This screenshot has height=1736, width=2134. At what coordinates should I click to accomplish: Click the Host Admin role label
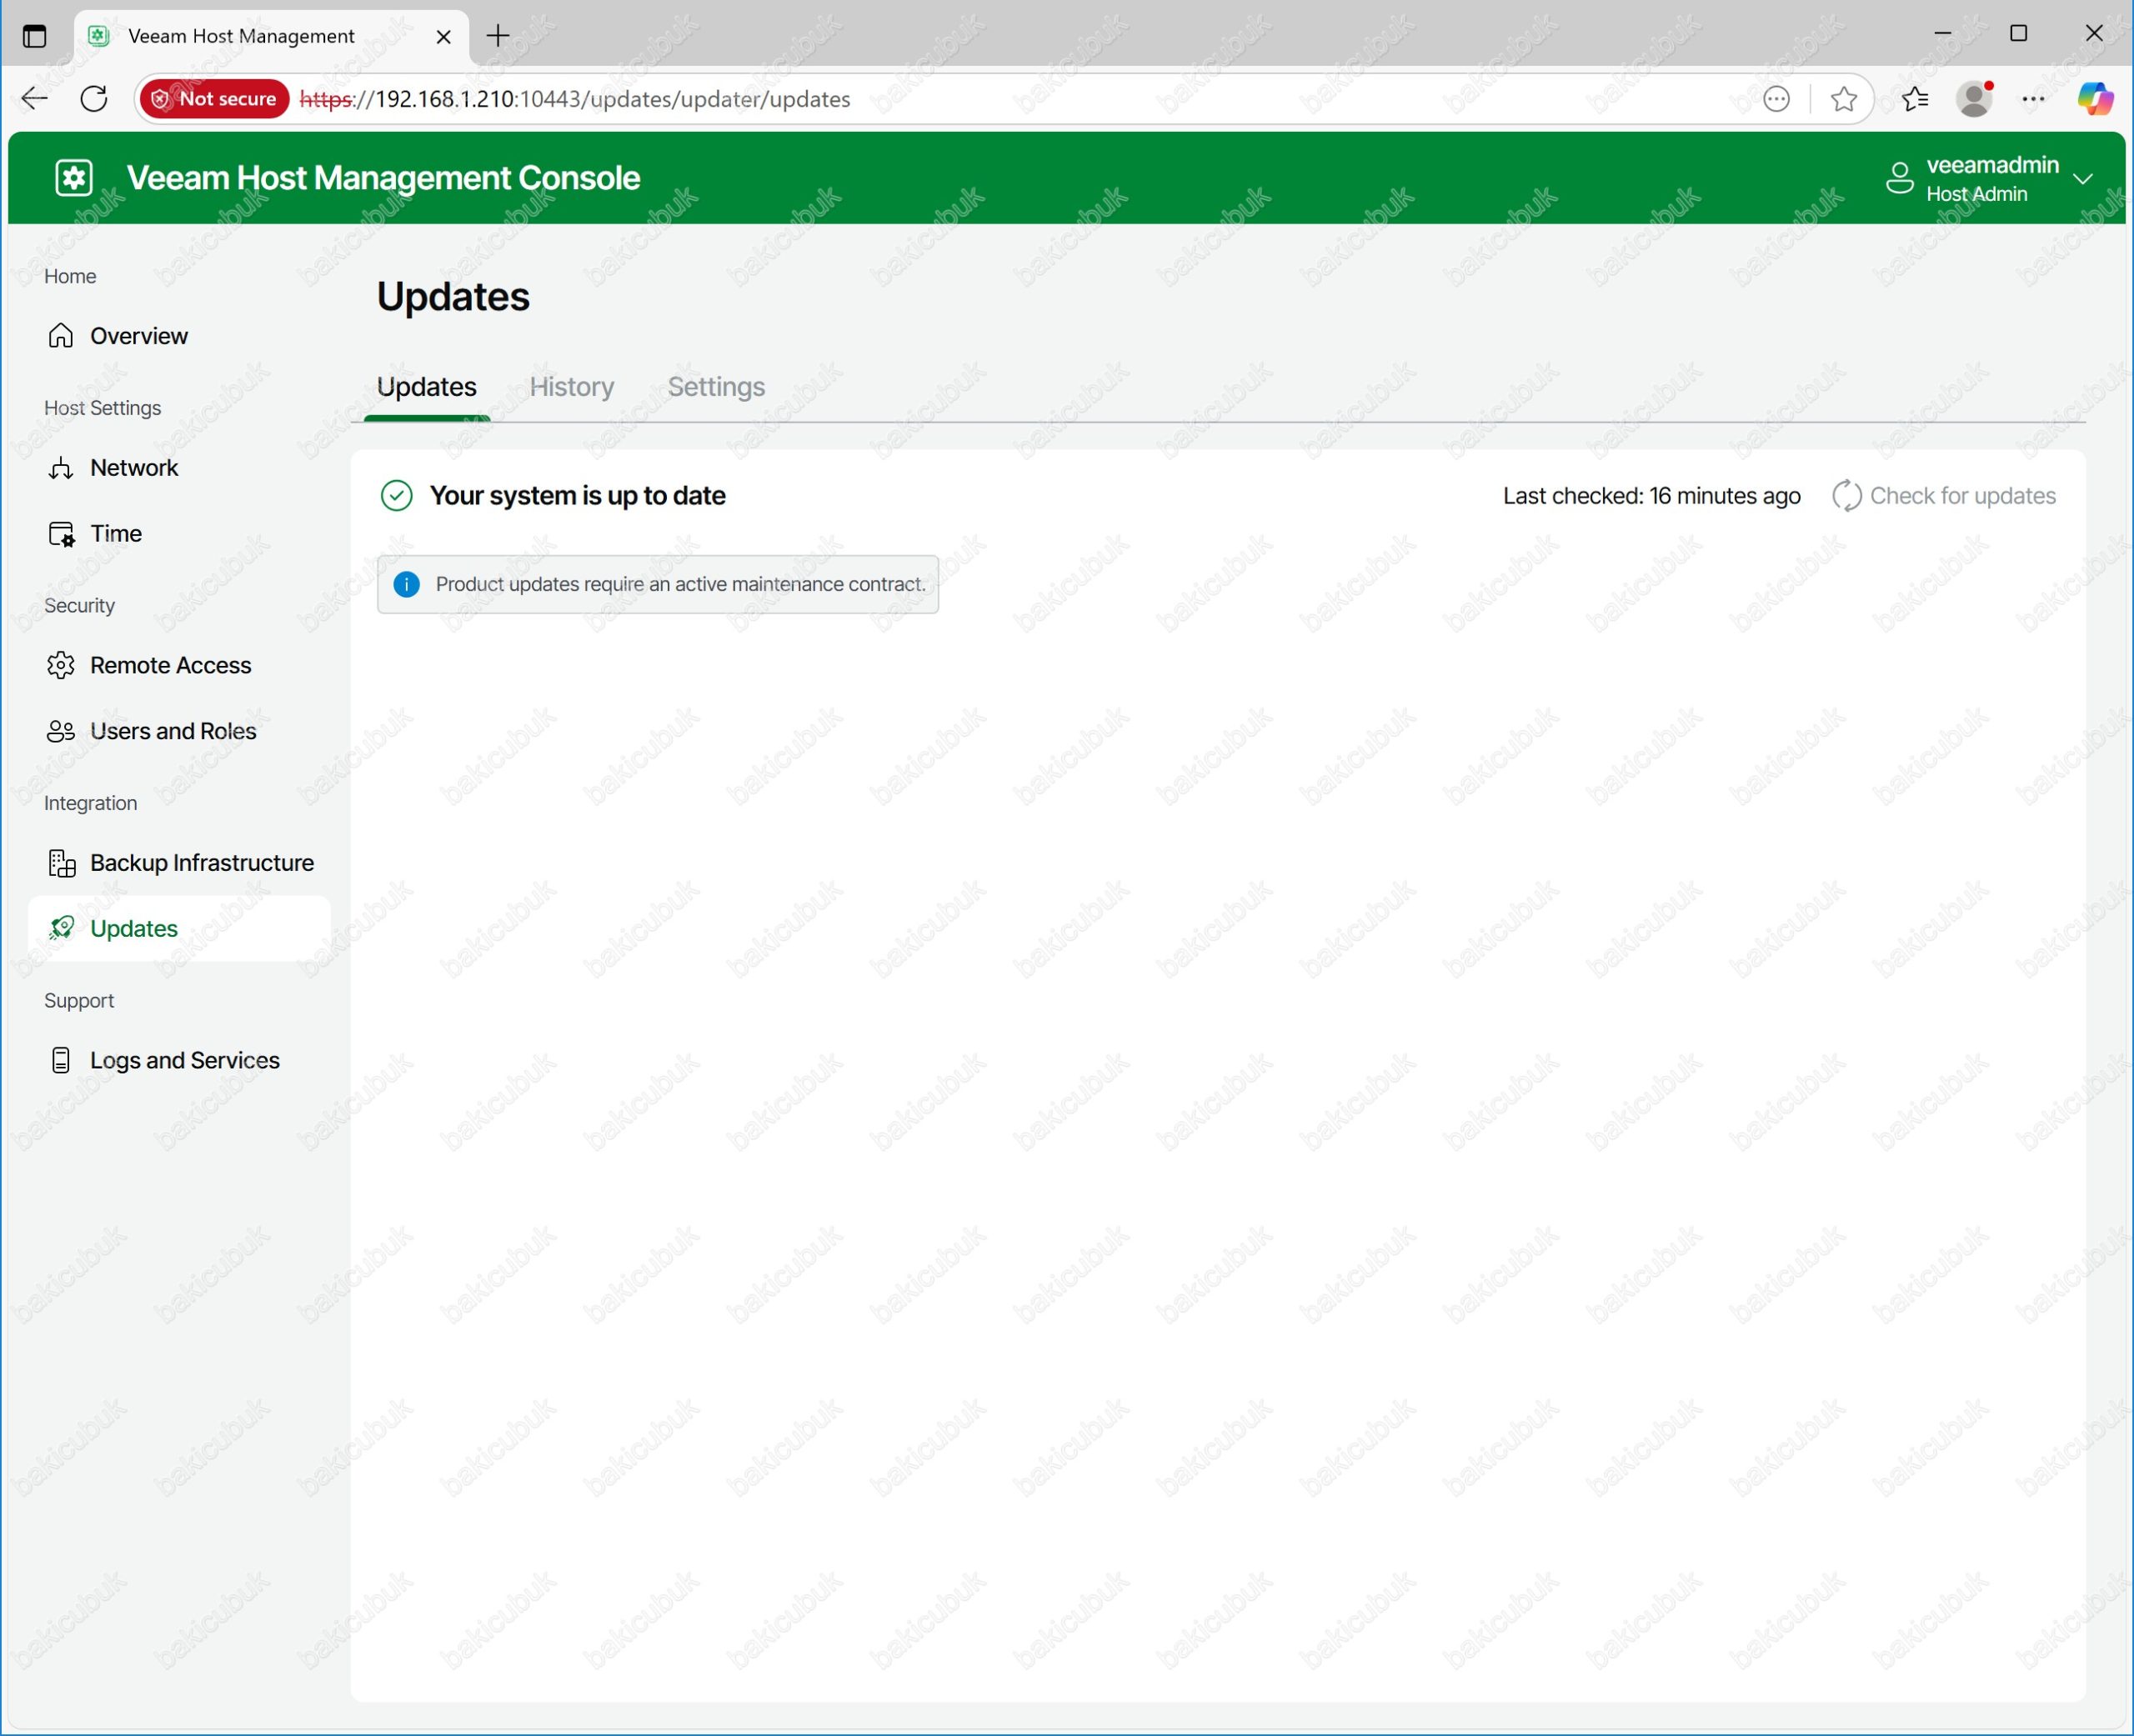[1976, 194]
